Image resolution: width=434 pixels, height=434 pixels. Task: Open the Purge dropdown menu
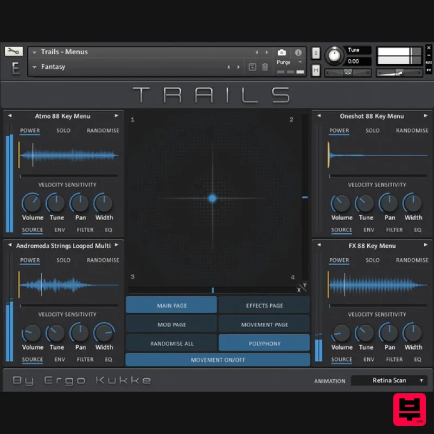(x=288, y=62)
